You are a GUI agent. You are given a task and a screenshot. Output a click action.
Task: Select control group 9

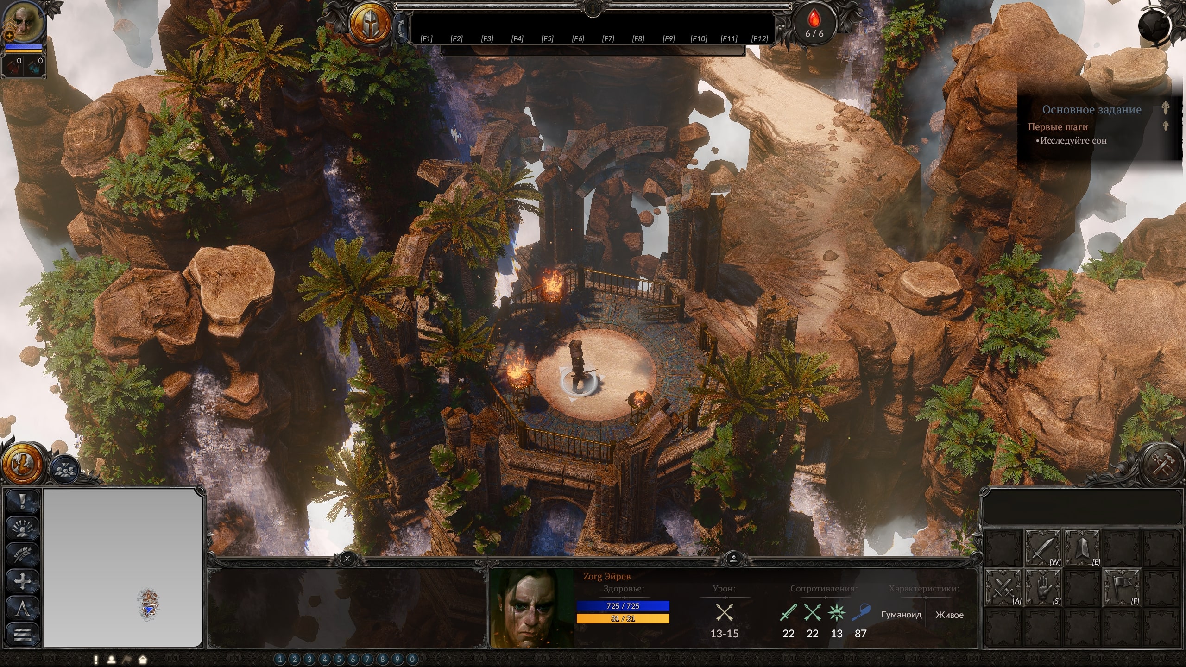397,659
